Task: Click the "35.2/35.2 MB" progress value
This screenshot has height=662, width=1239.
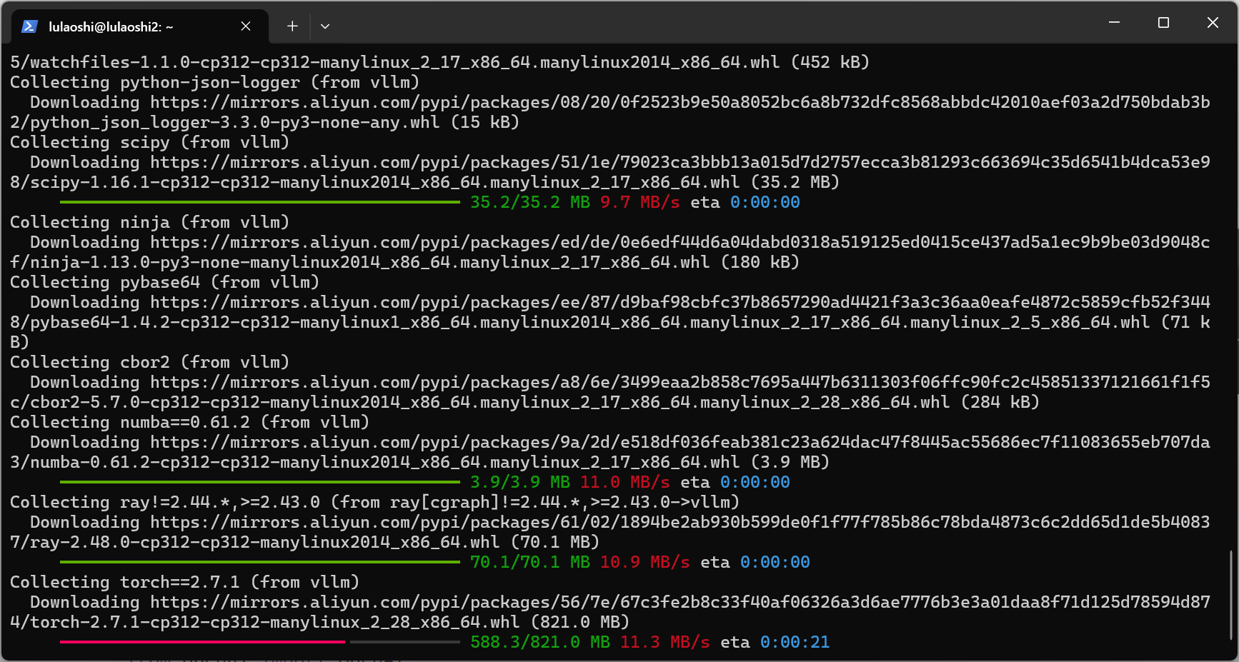Action: pos(530,203)
